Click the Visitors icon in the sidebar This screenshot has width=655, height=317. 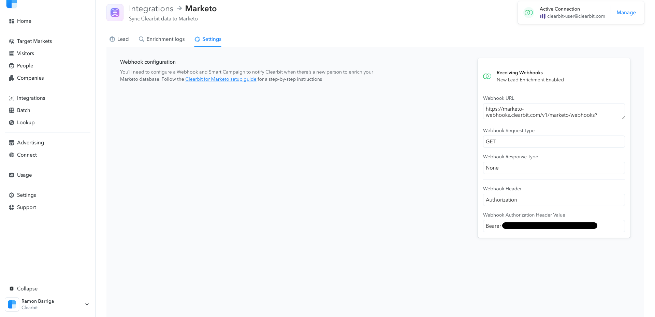(x=12, y=53)
